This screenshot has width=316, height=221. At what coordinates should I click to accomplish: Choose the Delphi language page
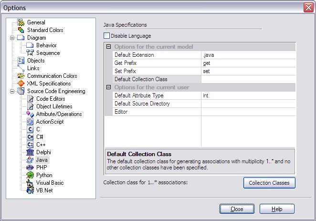point(43,152)
